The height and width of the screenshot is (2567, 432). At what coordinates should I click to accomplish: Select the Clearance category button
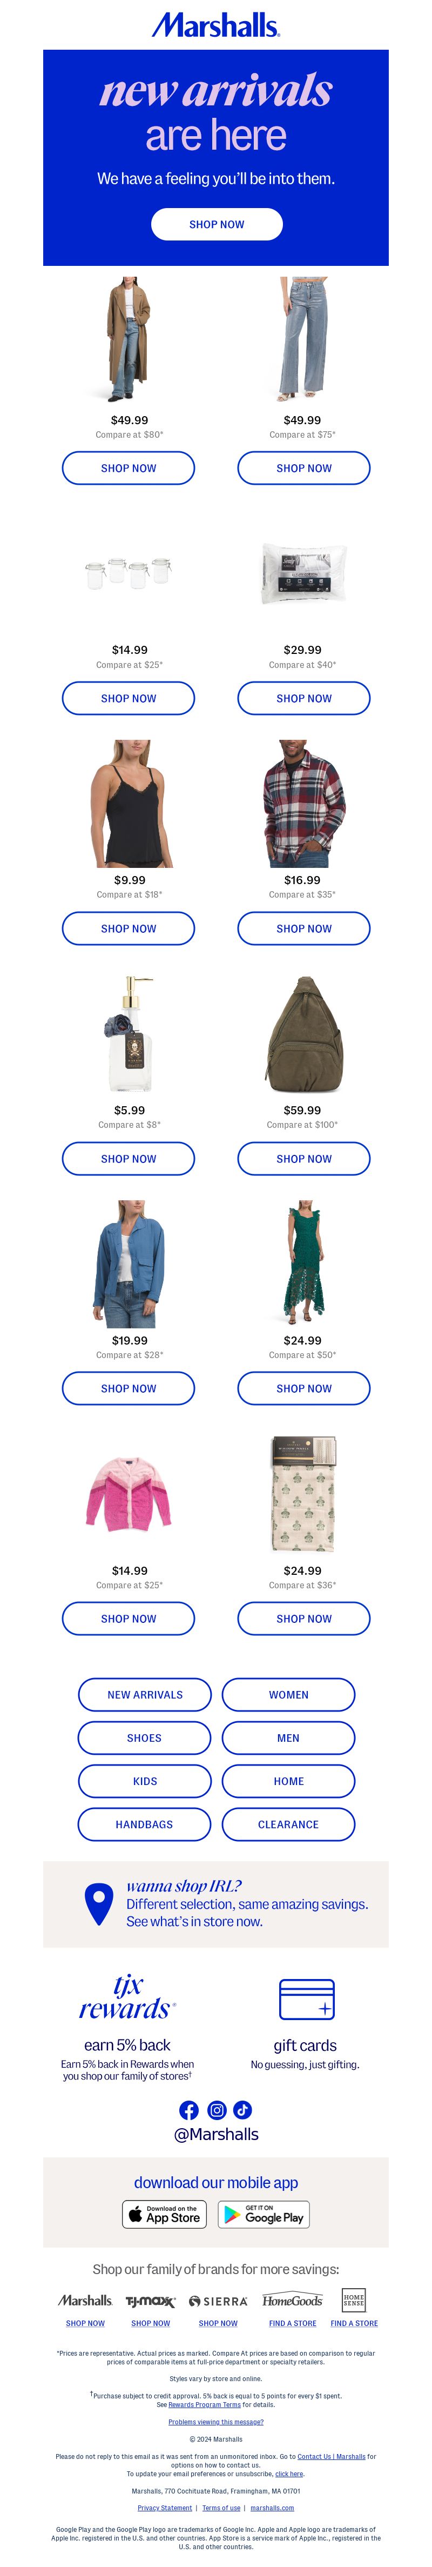coord(289,1823)
